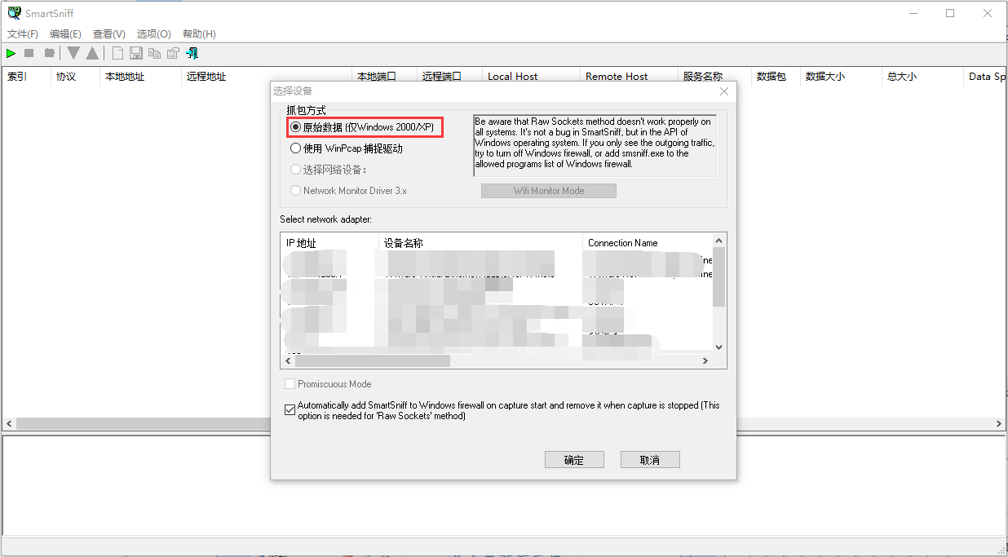The width and height of the screenshot is (1008, 557).
Task: Click the floppy disk save icon
Action: pos(136,53)
